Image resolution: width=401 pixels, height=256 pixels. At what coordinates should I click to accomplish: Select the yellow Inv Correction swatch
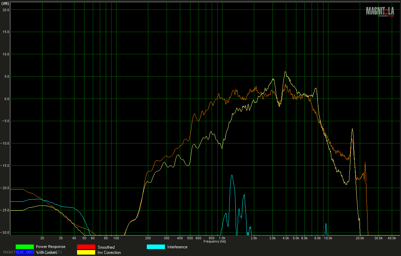[x=86, y=253]
